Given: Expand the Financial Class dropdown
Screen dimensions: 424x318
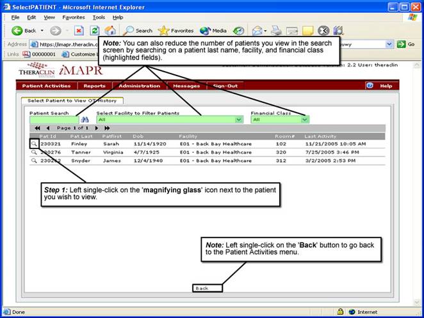Looking at the screenshot, I should click(305, 120).
